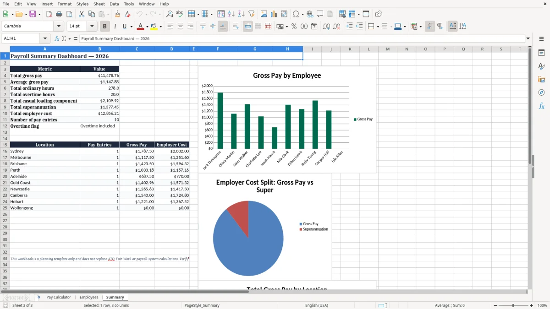This screenshot has height=309, width=550.
Task: Click the 100% zoom level
Action: tap(542, 305)
